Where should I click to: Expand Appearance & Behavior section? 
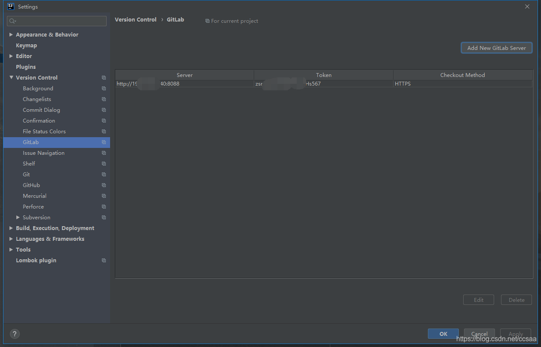[x=11, y=34]
